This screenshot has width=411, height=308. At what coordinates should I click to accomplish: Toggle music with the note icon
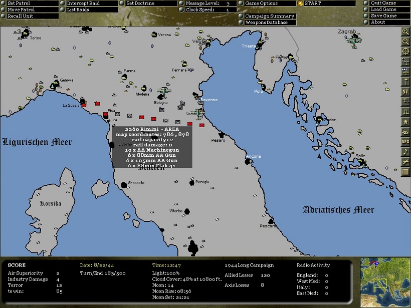click(x=405, y=152)
